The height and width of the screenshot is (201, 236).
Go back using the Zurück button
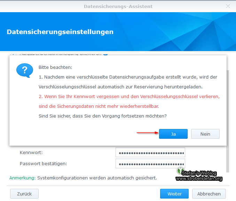point(24,194)
